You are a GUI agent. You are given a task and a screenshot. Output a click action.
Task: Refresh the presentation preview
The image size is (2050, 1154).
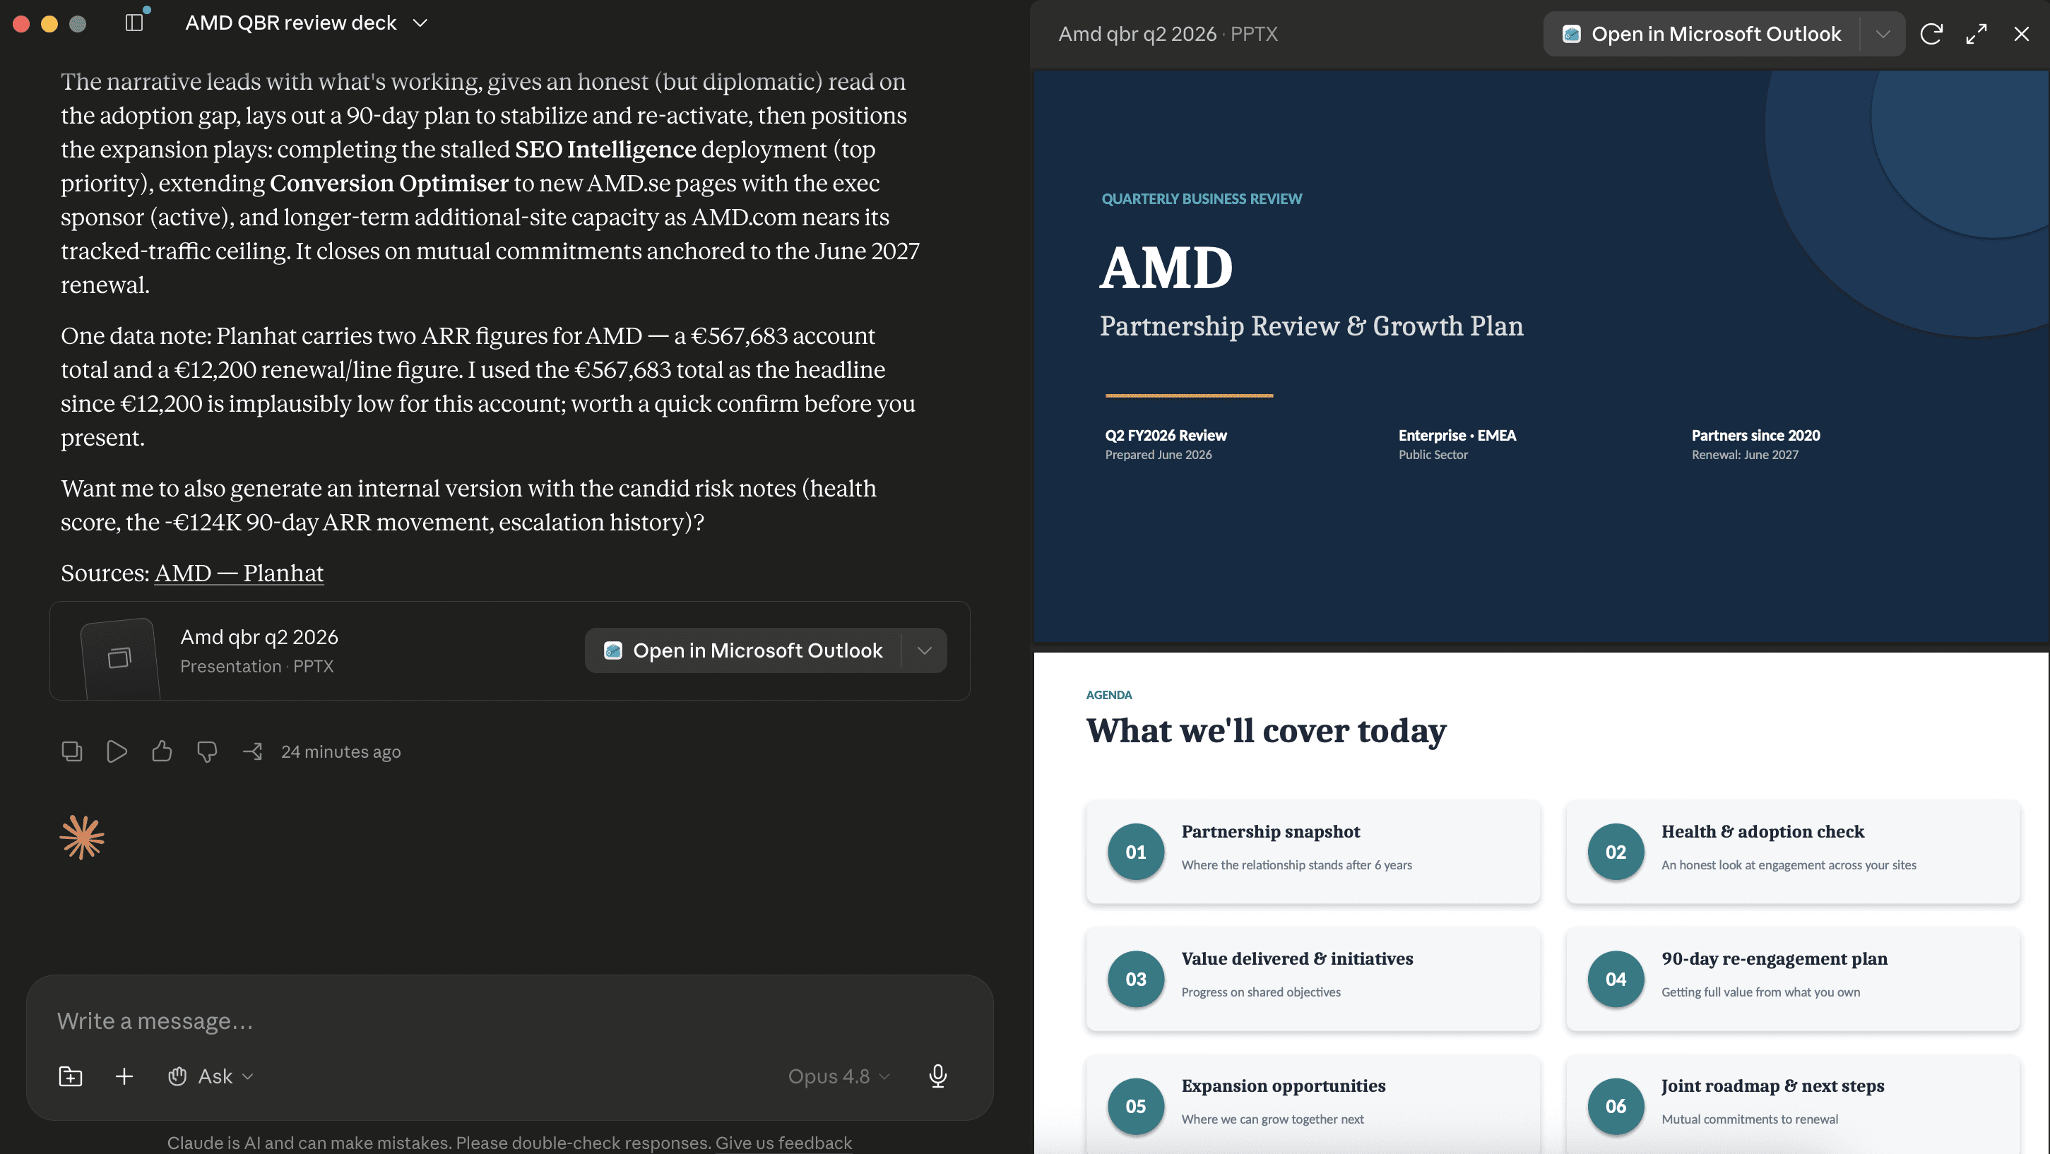point(1931,34)
